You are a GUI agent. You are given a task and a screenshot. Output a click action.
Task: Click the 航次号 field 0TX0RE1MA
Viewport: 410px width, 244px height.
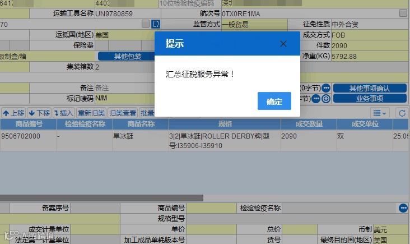tap(310, 13)
